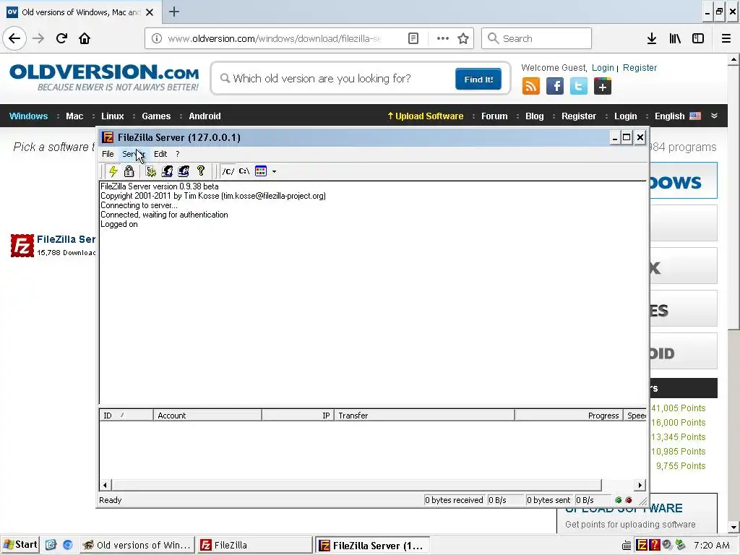Open the Windows Start menu
The width and height of the screenshot is (740, 555).
(x=20, y=545)
